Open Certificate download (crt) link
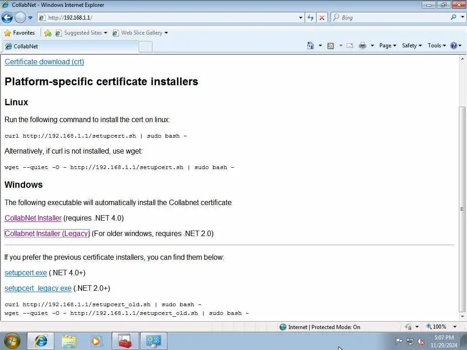This screenshot has width=467, height=350. click(44, 62)
